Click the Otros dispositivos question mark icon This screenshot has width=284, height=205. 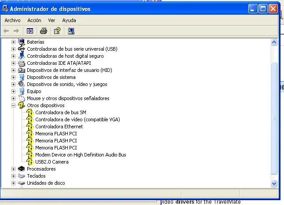pyautogui.click(x=22, y=105)
